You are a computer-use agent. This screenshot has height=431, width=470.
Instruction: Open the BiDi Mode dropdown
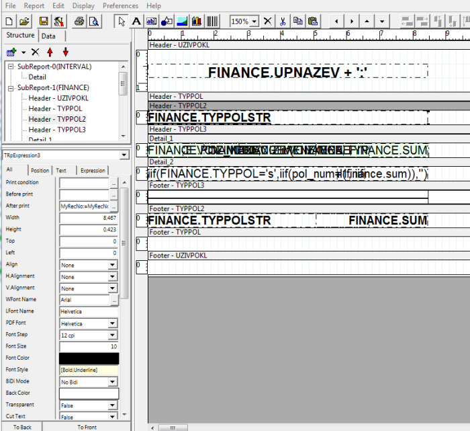112,382
